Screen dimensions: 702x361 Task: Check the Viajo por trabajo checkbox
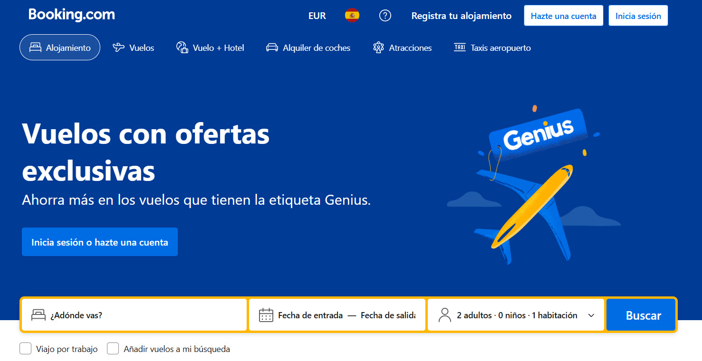pyautogui.click(x=25, y=349)
